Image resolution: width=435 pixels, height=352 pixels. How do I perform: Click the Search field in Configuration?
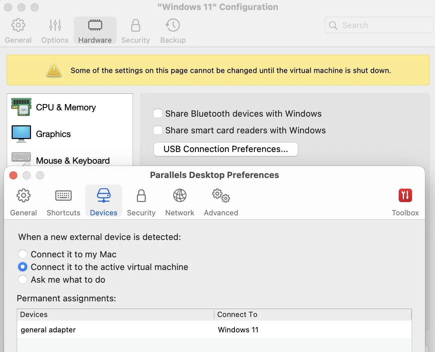[383, 25]
